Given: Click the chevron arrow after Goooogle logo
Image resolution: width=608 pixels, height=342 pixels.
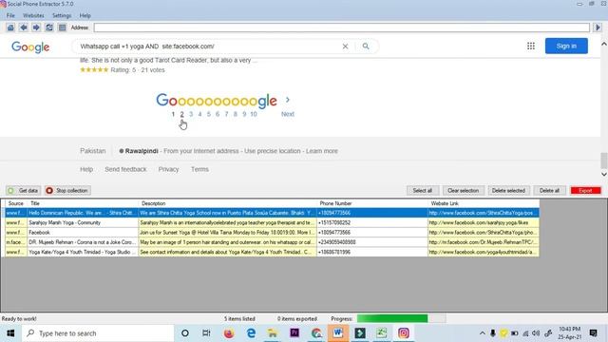Looking at the screenshot, I should (287, 100).
